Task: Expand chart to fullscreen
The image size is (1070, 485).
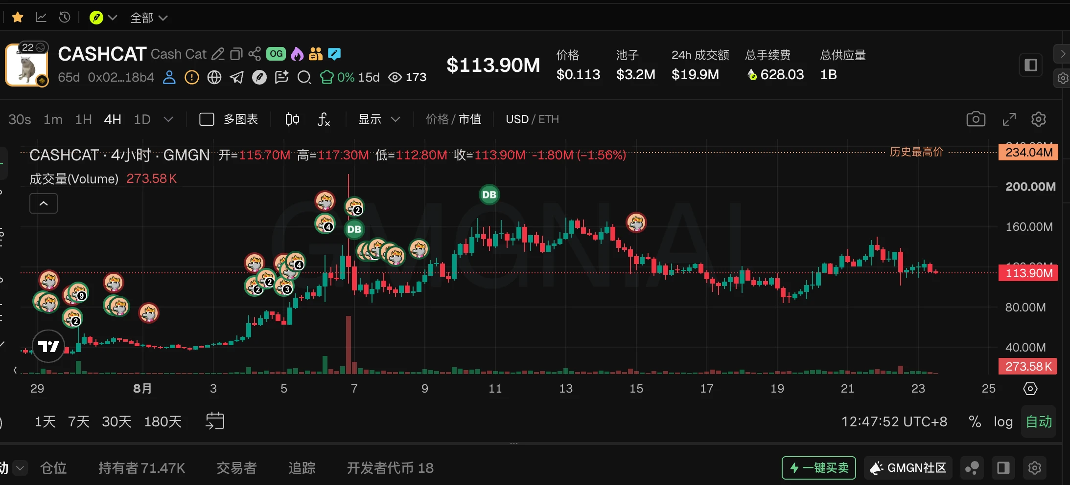Action: click(x=1009, y=119)
